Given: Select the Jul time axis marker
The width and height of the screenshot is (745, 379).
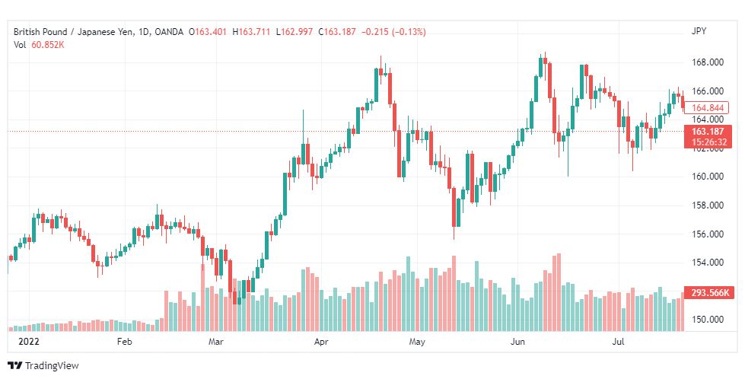Looking at the screenshot, I should coord(618,342).
